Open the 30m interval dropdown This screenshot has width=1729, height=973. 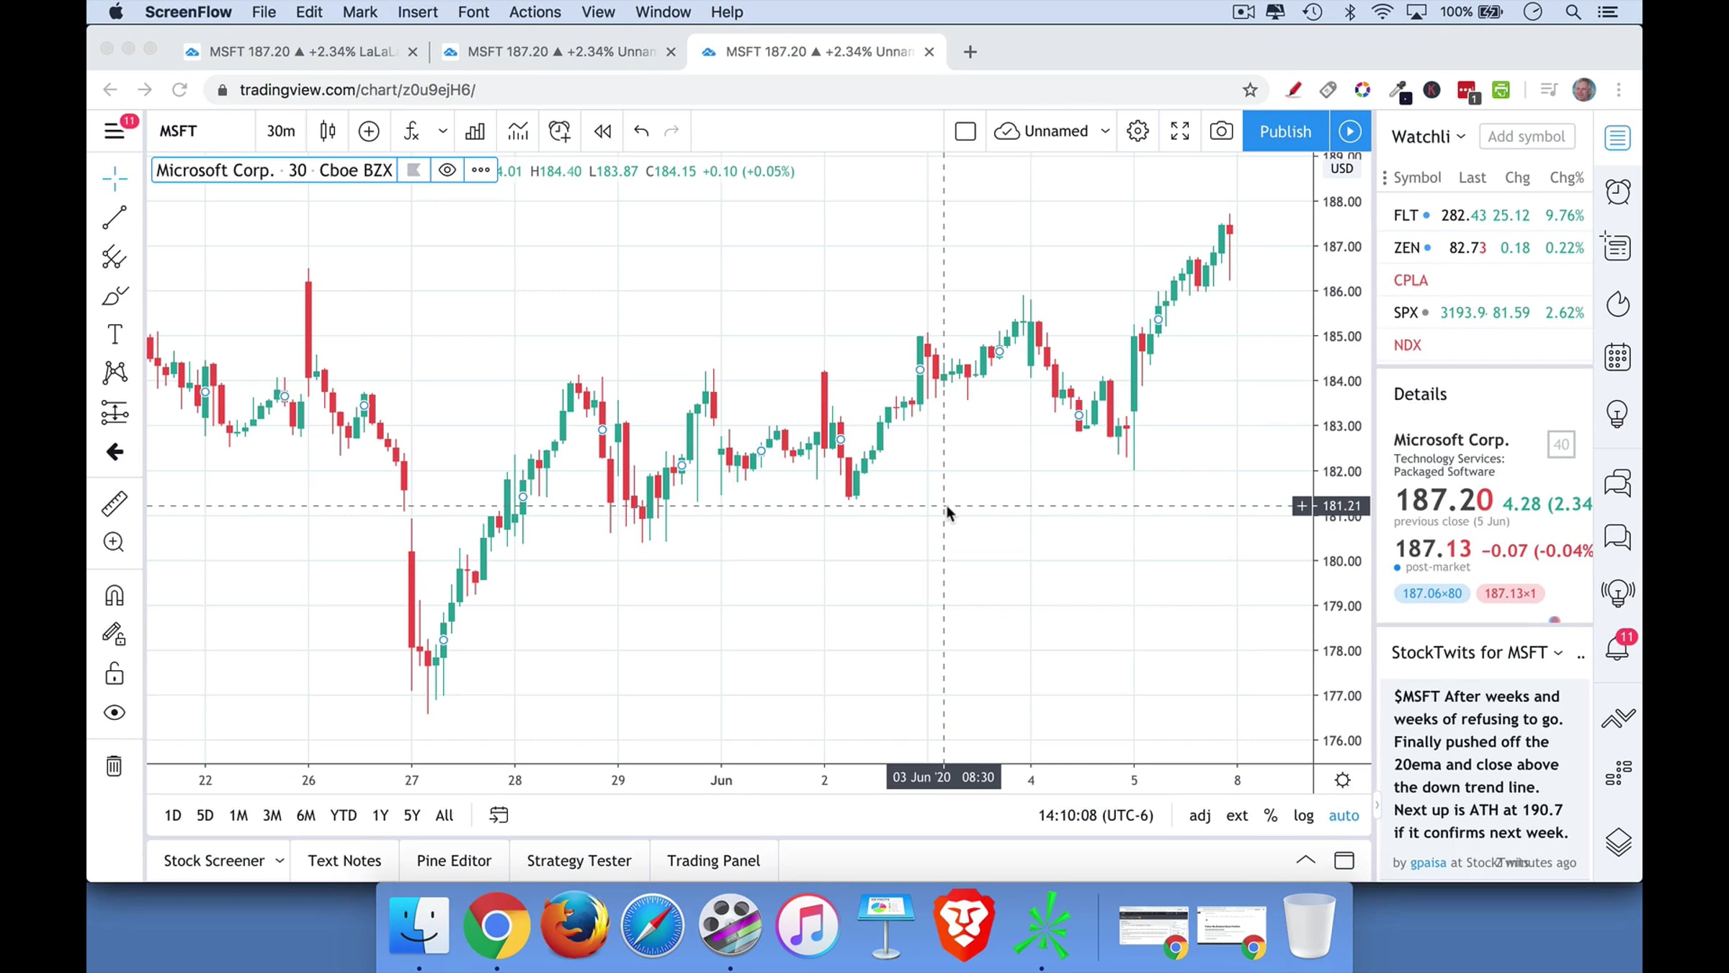[280, 131]
